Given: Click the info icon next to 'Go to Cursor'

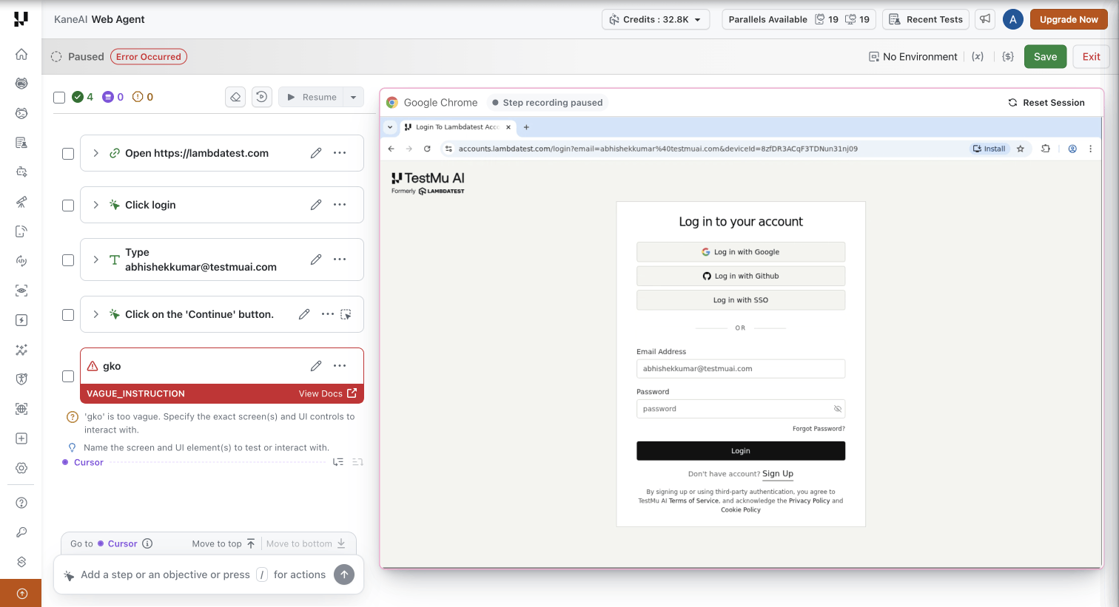Looking at the screenshot, I should pos(147,543).
